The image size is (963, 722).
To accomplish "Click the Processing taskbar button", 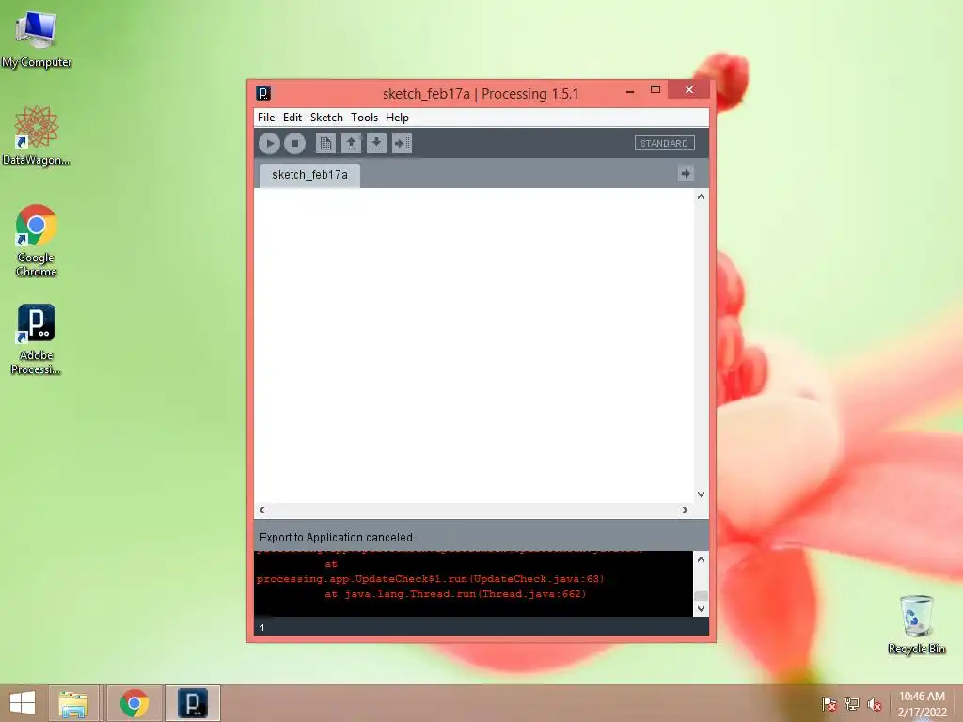I will pyautogui.click(x=192, y=703).
